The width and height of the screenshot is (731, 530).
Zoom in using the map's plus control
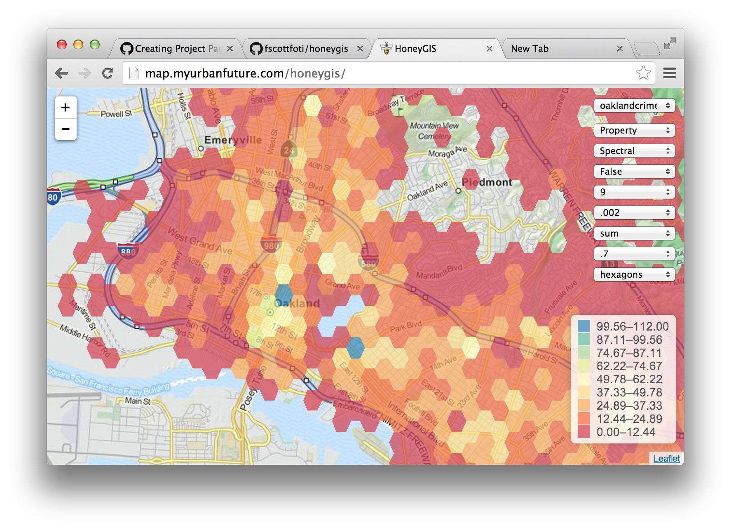pos(66,108)
